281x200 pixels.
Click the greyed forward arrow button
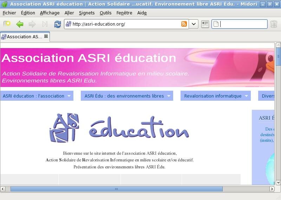pyautogui.click(x=32, y=24)
